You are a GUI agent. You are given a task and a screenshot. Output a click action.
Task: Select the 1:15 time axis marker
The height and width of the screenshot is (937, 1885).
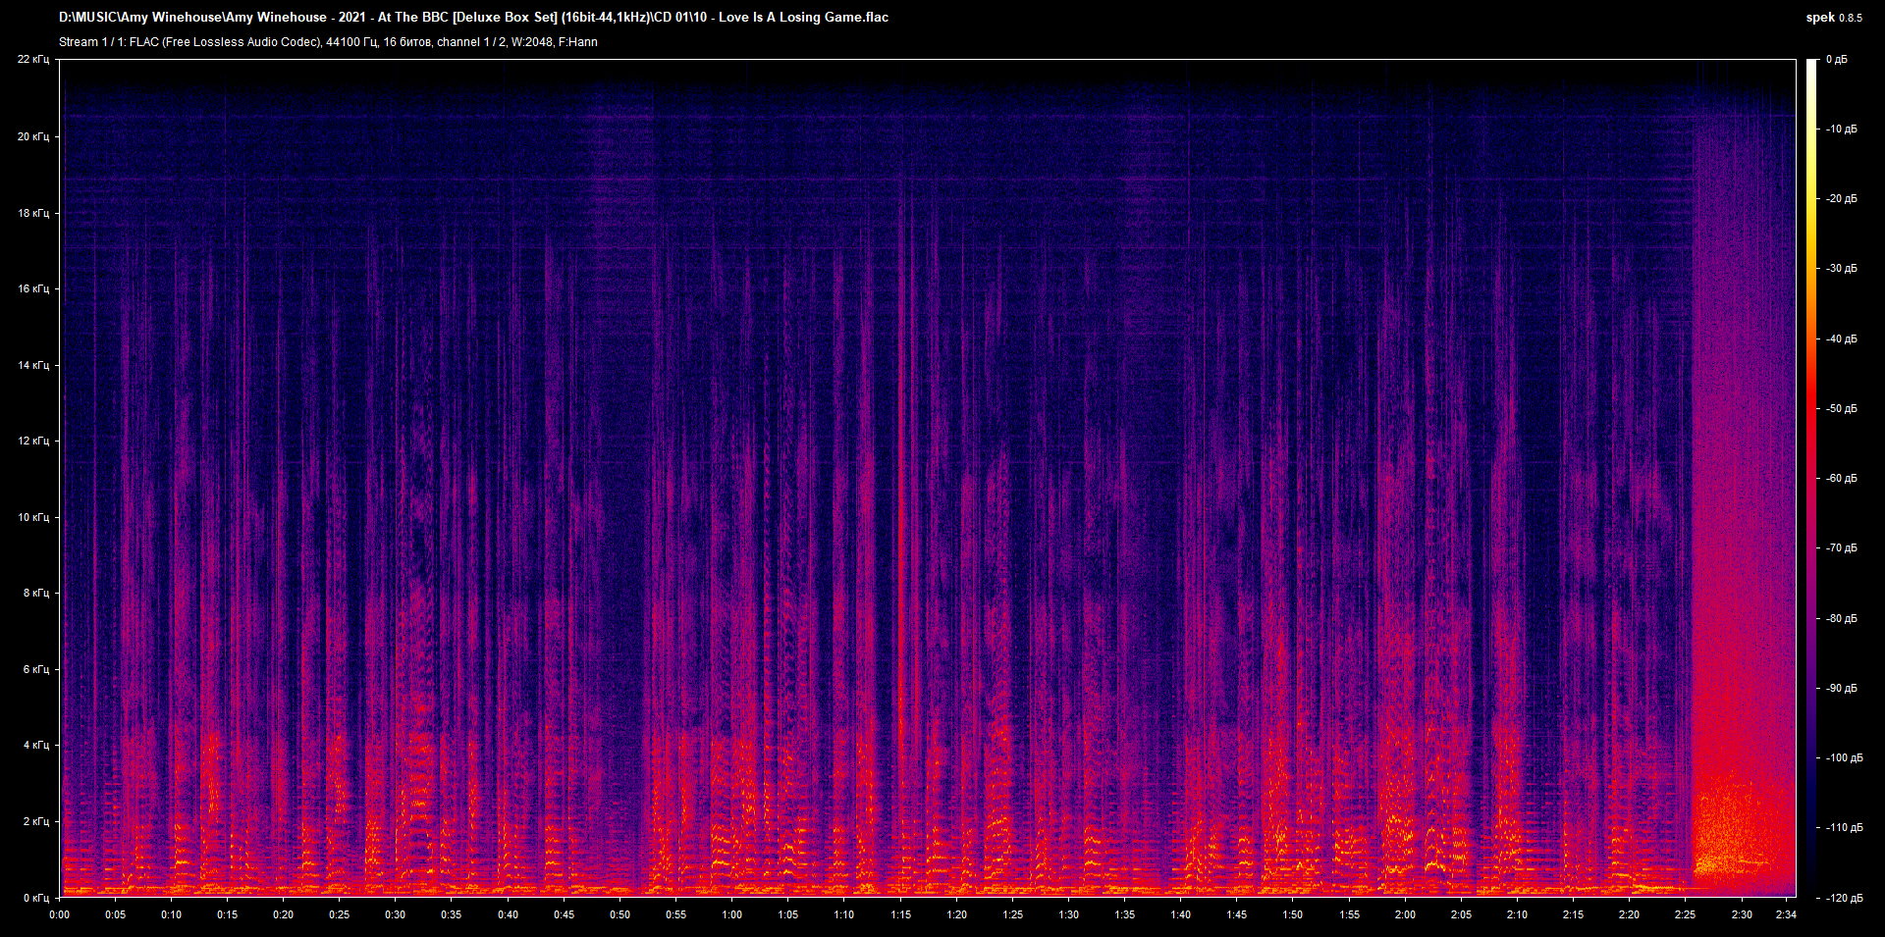(x=900, y=914)
